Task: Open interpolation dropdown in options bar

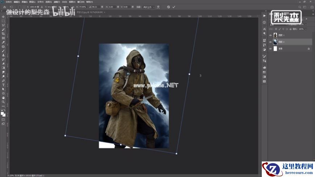Action: 149,7
